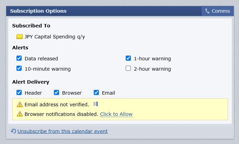
Task: Toggle the Header delivery checkbox
Action: (19, 92)
